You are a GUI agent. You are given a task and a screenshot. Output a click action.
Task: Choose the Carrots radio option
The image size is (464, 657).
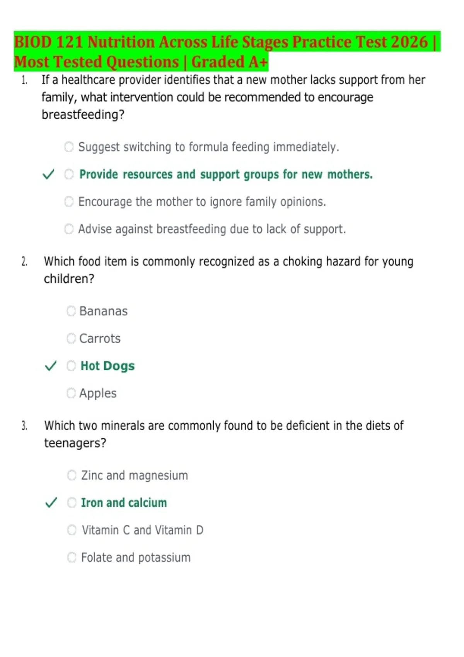click(x=71, y=339)
